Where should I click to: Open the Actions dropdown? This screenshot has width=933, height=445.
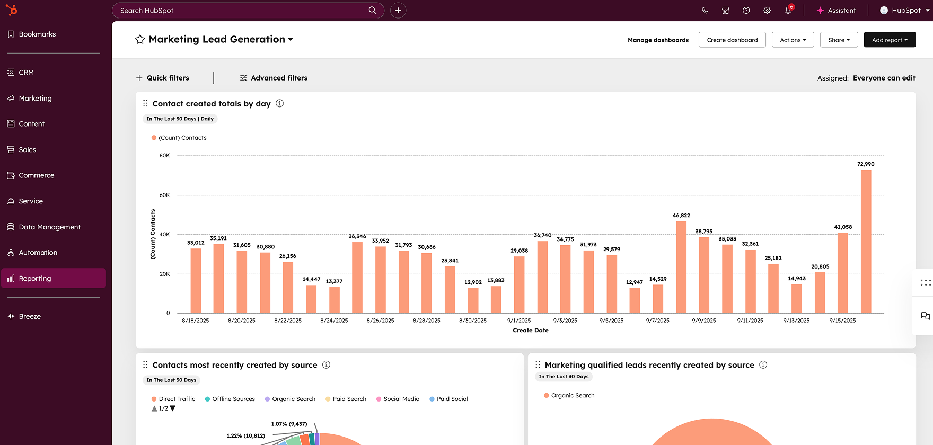(x=793, y=40)
